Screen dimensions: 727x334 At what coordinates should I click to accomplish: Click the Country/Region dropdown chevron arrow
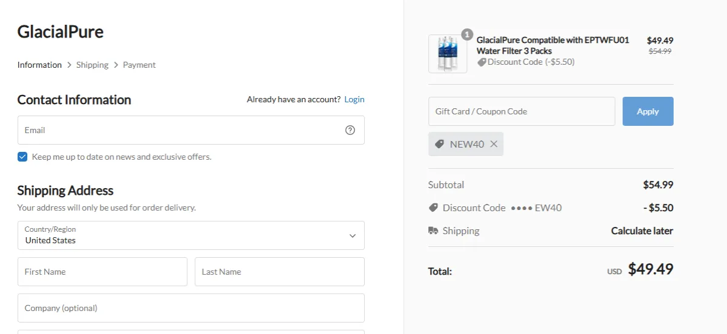point(353,235)
